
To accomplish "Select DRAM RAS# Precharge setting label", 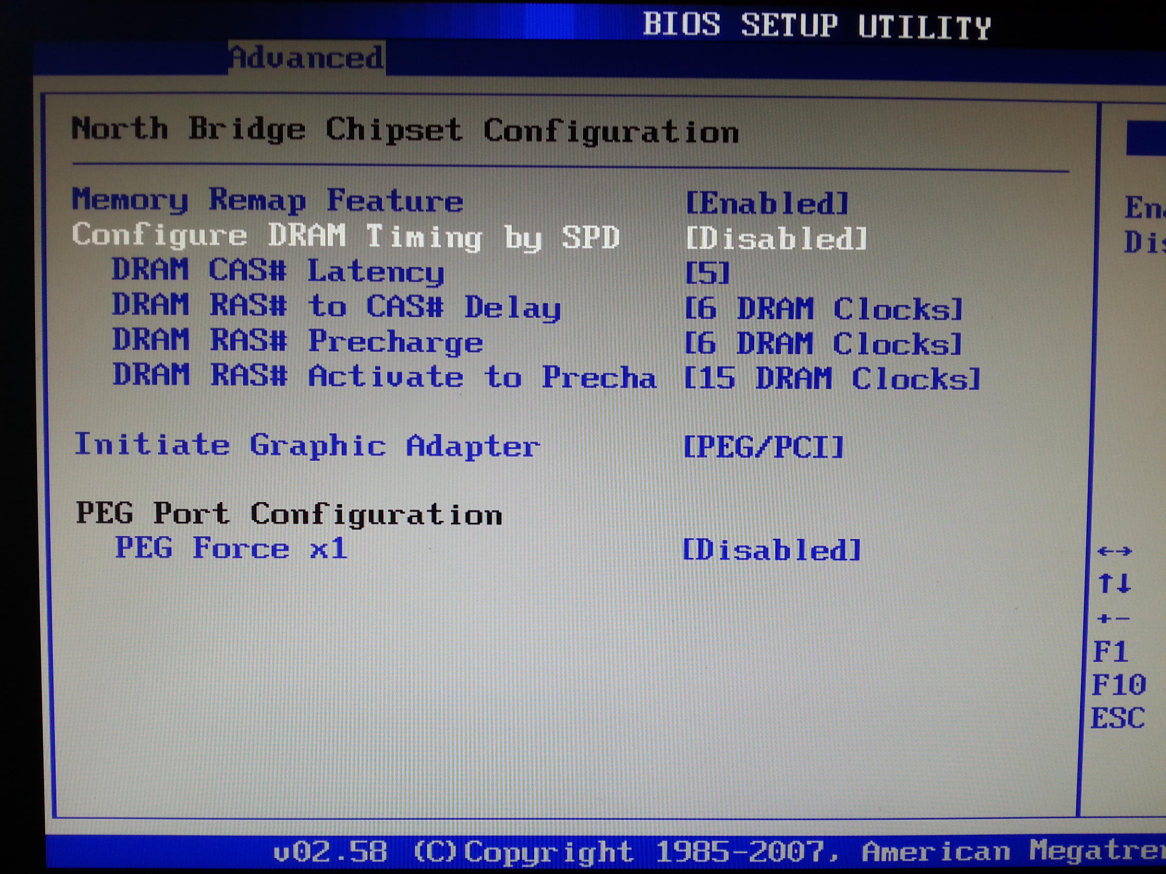I will (x=298, y=341).
